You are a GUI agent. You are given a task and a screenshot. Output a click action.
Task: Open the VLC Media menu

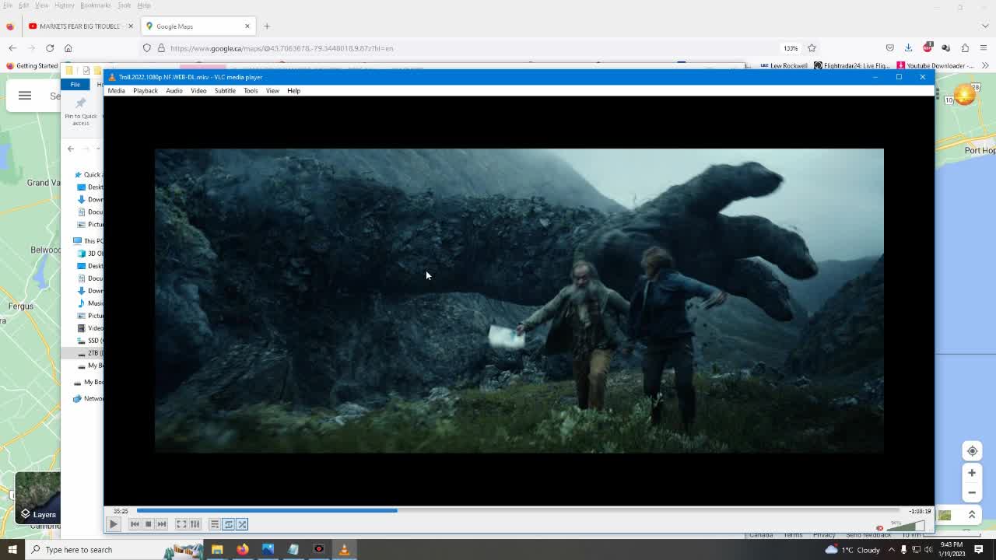pyautogui.click(x=116, y=91)
